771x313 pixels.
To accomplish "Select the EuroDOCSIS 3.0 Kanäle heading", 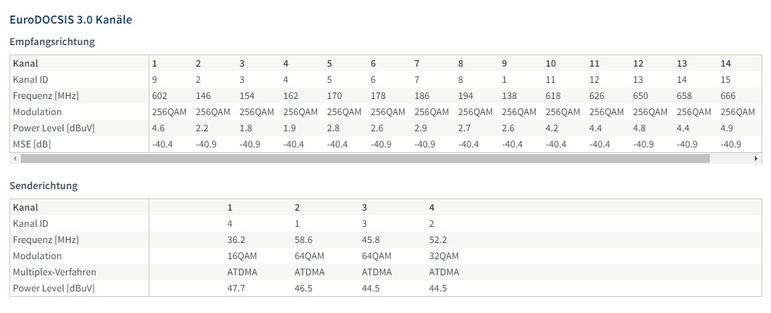I will [x=71, y=20].
